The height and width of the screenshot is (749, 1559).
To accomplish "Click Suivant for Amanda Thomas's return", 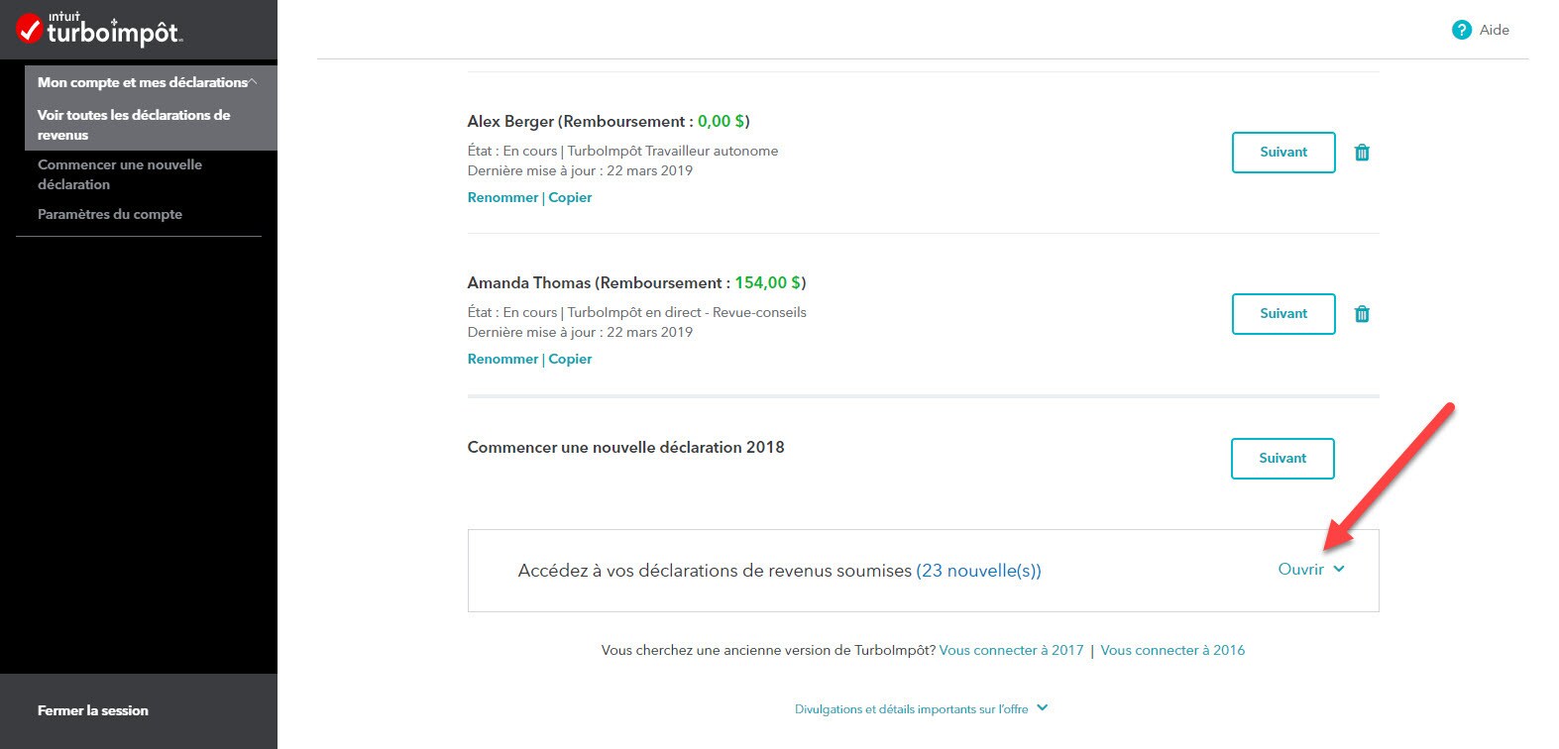I will click(x=1283, y=314).
